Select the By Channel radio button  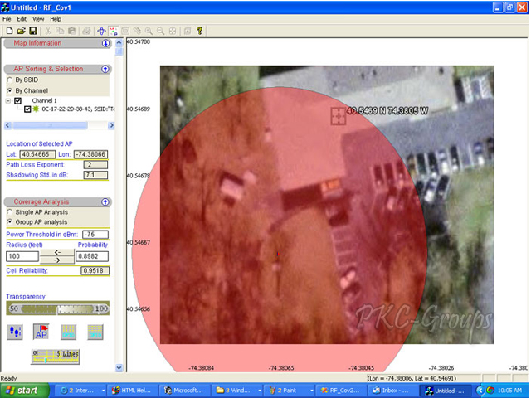point(9,90)
